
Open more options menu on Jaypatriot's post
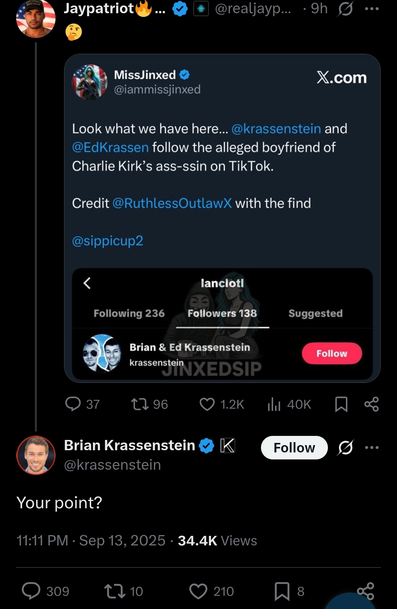tap(372, 9)
